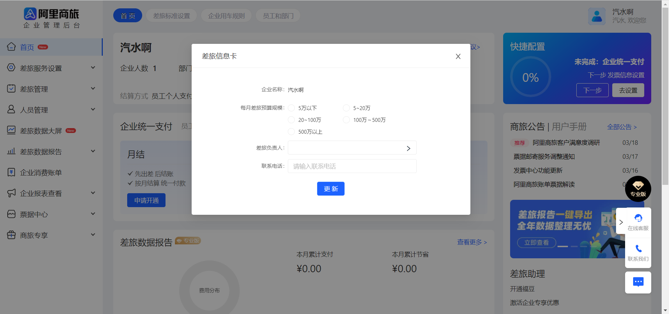Viewport: 669px width, 314px height.
Task: Expand the 票据中心 sidebar menu
Action: coord(93,214)
